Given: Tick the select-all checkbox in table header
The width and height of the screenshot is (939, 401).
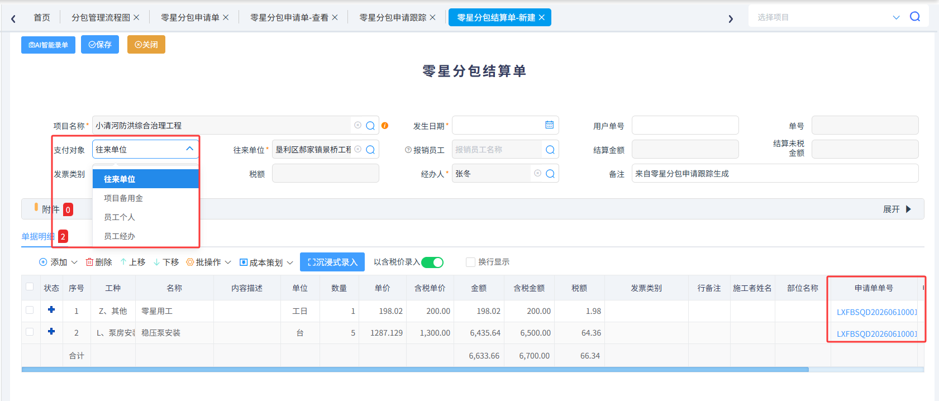Looking at the screenshot, I should (x=30, y=287).
